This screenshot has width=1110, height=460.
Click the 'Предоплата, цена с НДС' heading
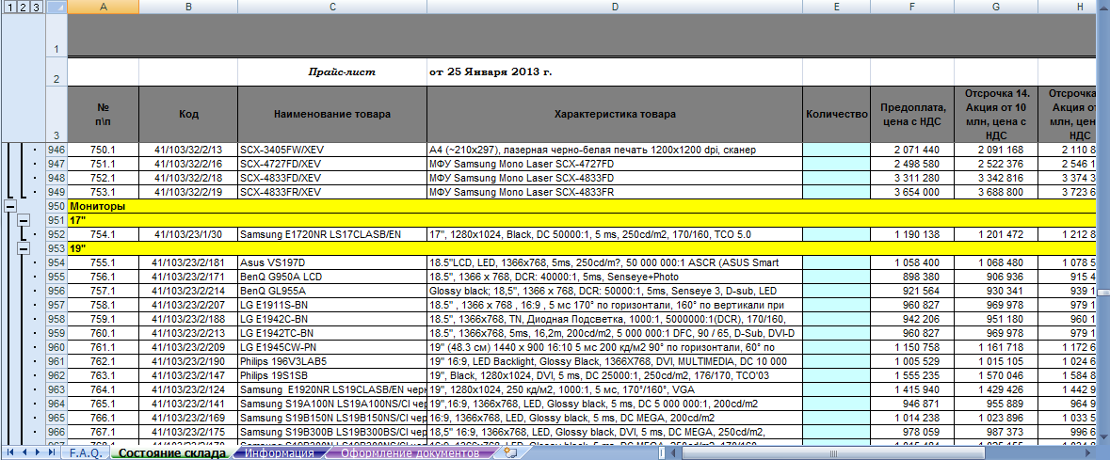coord(912,114)
